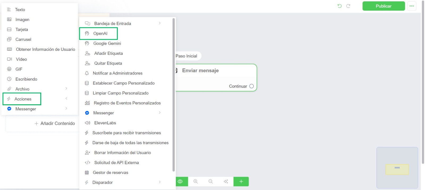Click the Solicitud de API code icon

click(87, 162)
